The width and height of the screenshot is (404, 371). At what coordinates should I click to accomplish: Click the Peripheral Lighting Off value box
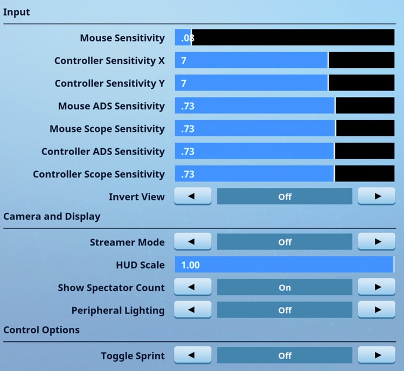[284, 310]
